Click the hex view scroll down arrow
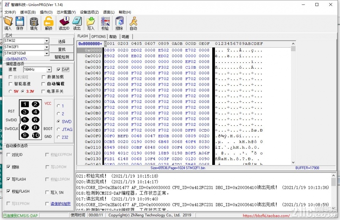Screen dimensions: 340x220 (x=293, y=162)
